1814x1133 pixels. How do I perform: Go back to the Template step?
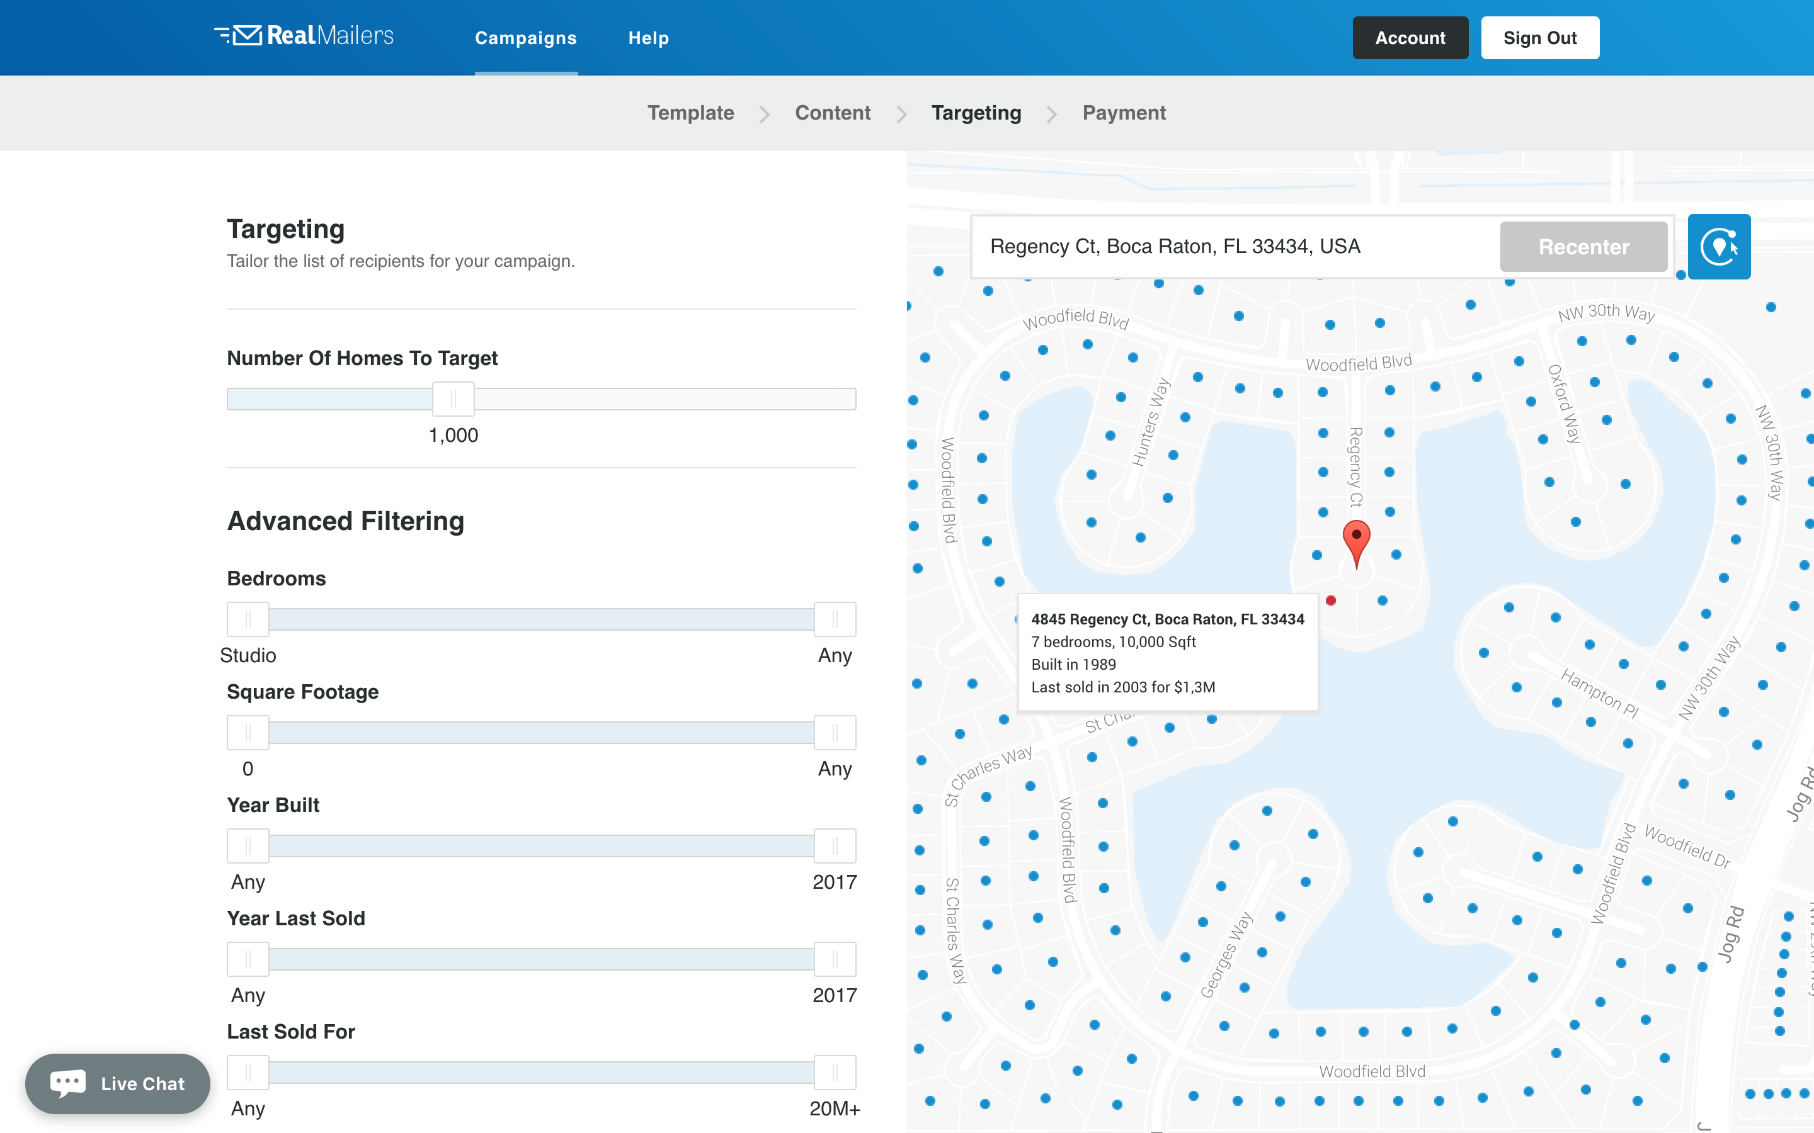click(x=690, y=113)
